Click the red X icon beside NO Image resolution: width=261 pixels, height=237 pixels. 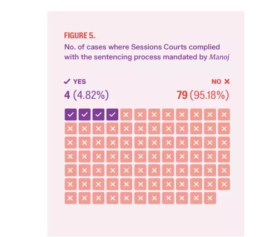click(227, 82)
